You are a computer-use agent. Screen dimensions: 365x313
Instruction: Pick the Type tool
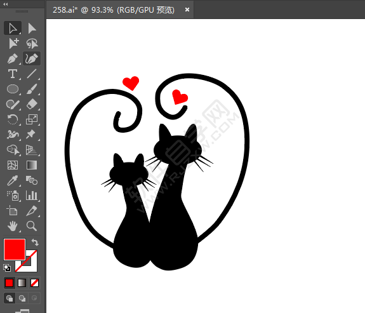13,74
